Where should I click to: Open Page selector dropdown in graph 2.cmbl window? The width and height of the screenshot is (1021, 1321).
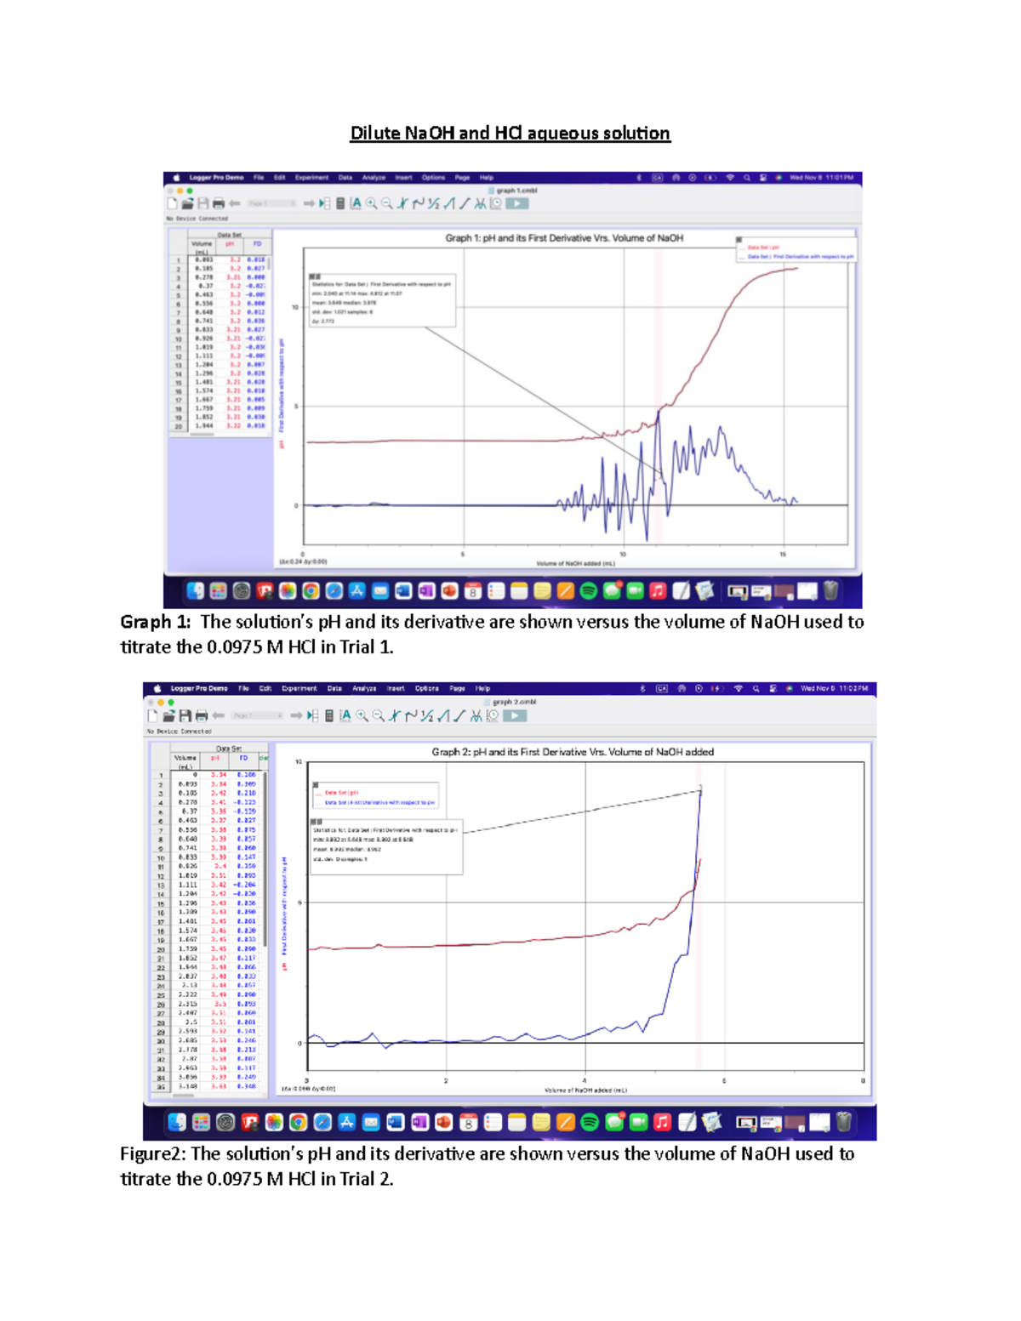pyautogui.click(x=257, y=716)
